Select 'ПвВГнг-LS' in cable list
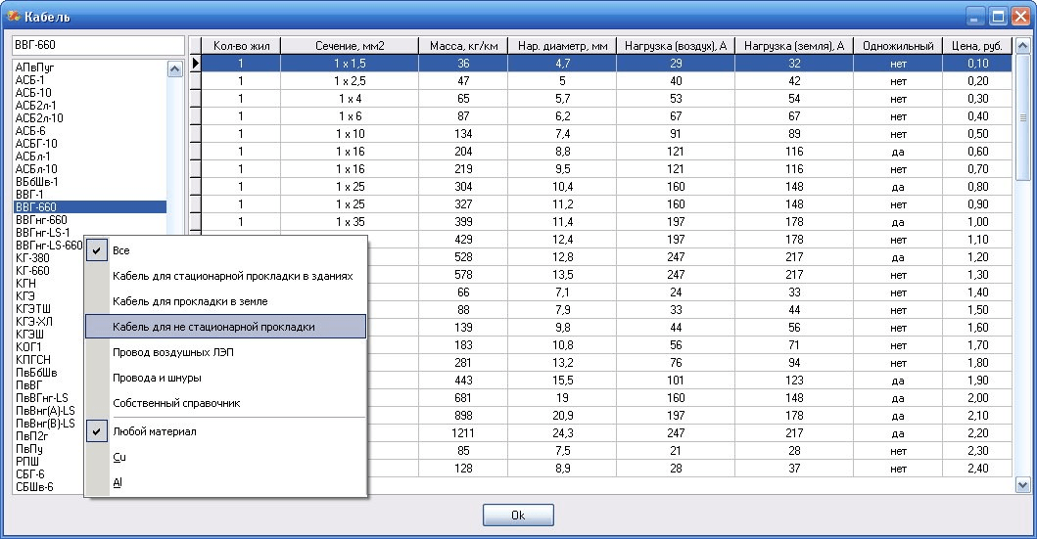1037x539 pixels. pos(41,397)
